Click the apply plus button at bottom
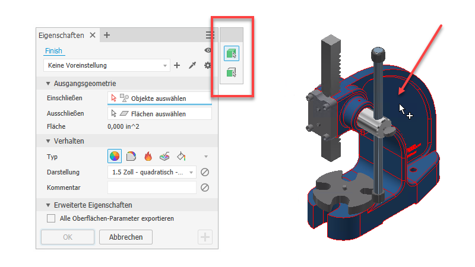The image size is (475, 267). [205, 237]
